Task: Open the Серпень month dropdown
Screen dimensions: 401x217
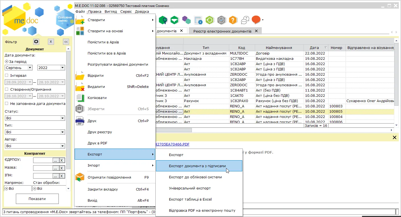Action: [30, 68]
